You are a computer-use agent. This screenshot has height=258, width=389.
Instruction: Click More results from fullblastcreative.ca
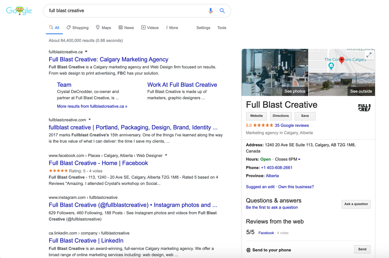coord(92,106)
